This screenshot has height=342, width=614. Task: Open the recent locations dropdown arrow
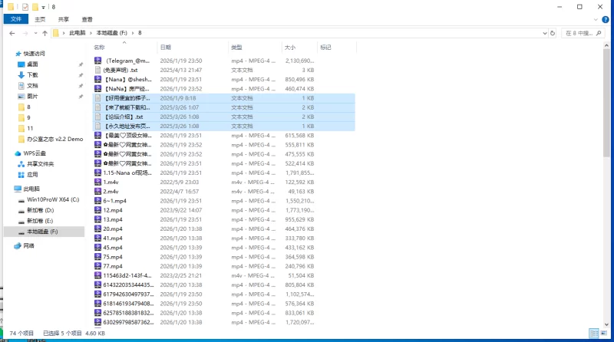coord(35,33)
